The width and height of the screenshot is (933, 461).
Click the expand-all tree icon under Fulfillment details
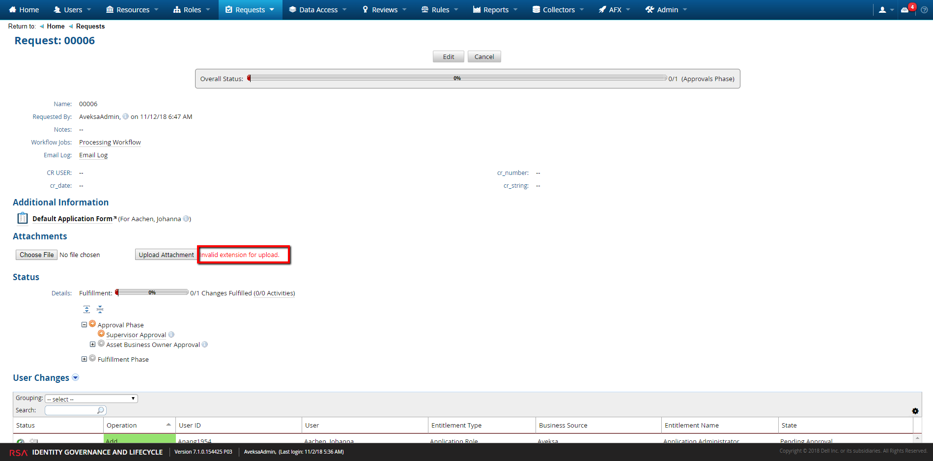pyautogui.click(x=87, y=309)
